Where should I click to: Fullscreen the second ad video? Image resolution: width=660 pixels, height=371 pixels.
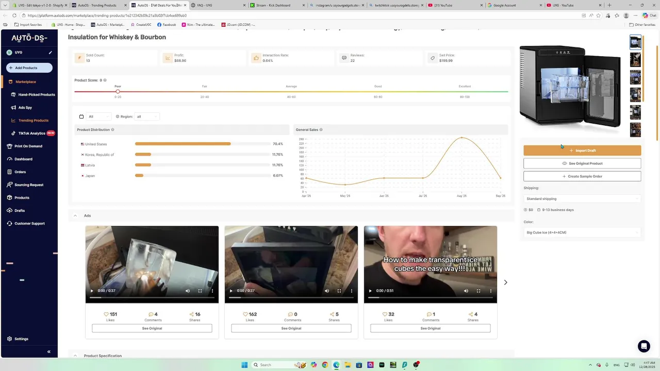click(x=339, y=291)
